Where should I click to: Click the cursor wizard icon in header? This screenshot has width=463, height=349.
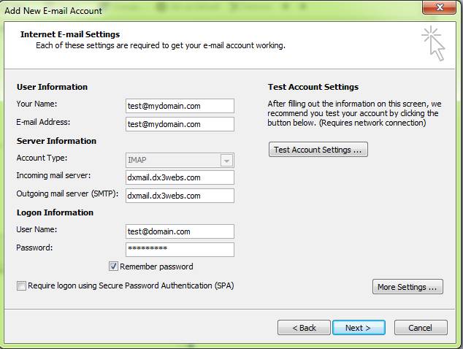433,43
